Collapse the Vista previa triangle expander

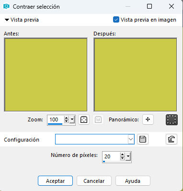coord(7,20)
